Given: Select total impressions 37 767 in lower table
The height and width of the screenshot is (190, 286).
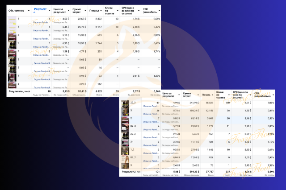Looking at the screenshot, I should click(x=210, y=172).
